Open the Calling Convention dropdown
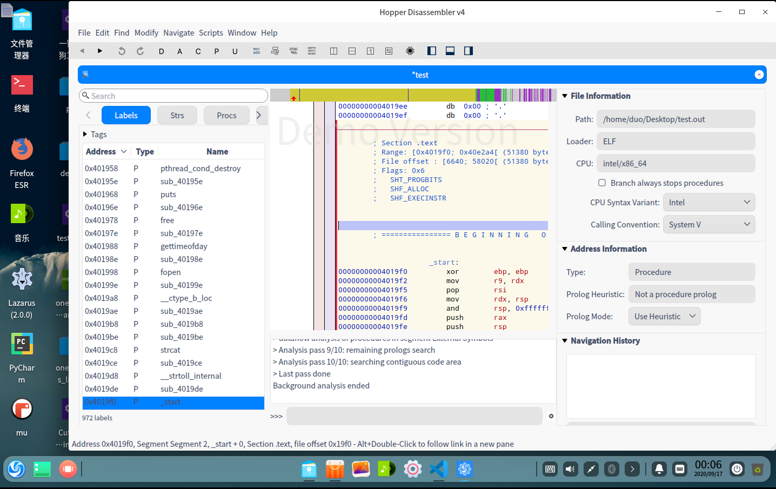 (708, 225)
